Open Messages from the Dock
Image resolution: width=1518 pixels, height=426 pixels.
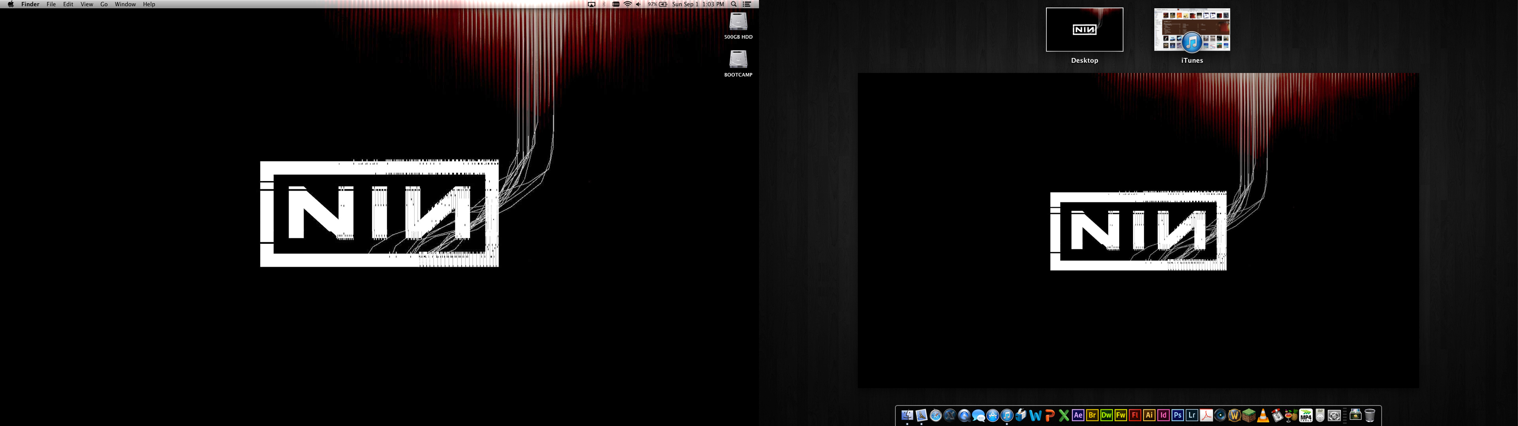click(x=979, y=415)
